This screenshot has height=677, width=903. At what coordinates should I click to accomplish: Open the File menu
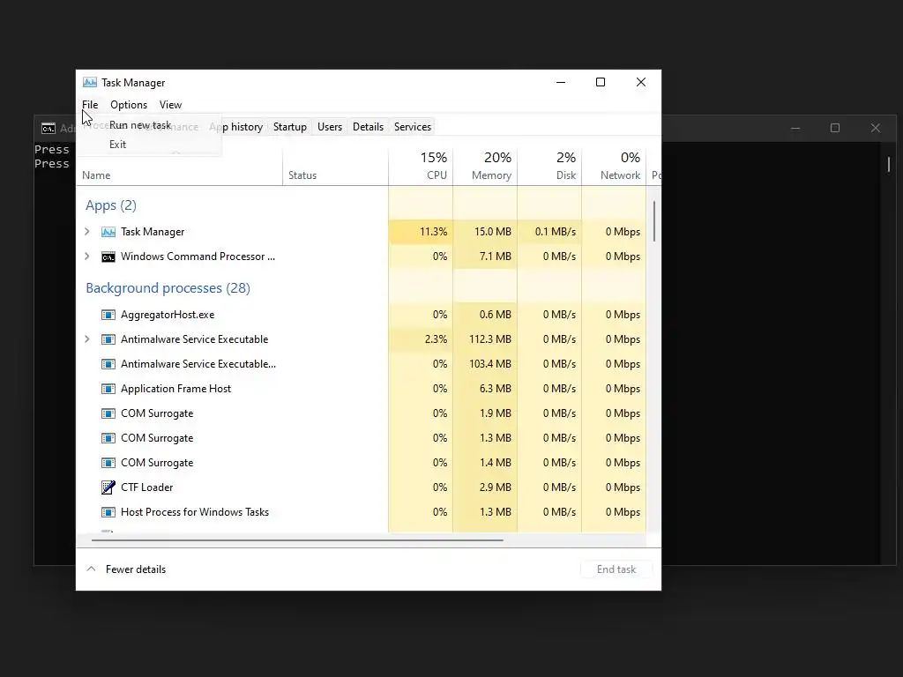coord(90,105)
